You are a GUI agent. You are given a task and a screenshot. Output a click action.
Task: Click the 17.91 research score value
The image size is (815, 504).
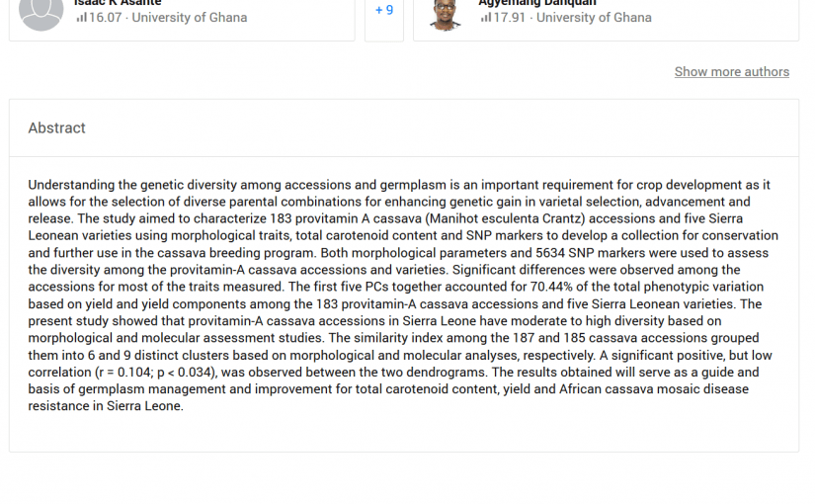tap(509, 18)
